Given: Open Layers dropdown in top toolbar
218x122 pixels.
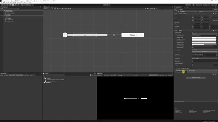Looking at the screenshot, I should click(206, 5).
